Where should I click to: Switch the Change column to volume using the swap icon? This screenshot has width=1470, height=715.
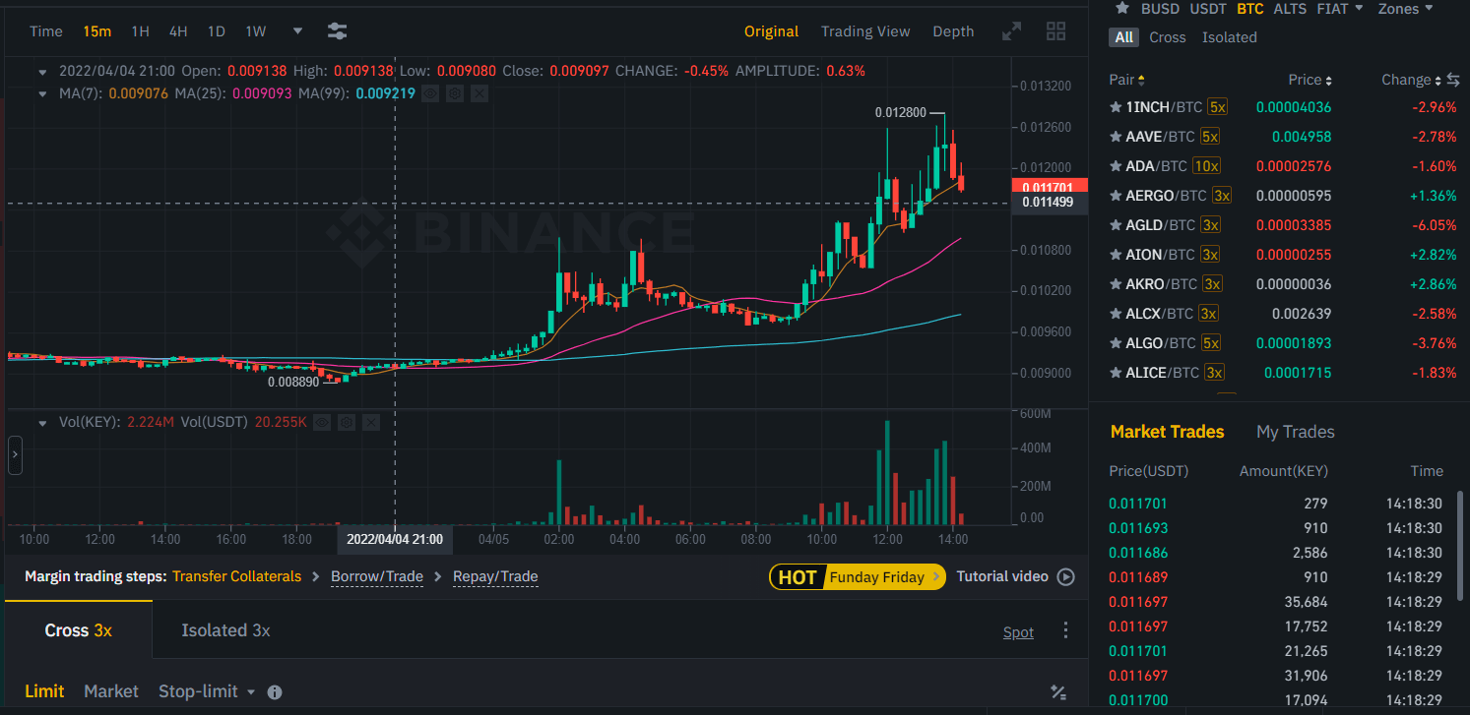pos(1453,80)
